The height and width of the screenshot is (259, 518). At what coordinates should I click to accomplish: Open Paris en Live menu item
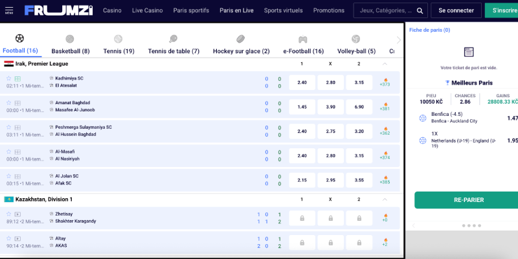[x=236, y=10]
